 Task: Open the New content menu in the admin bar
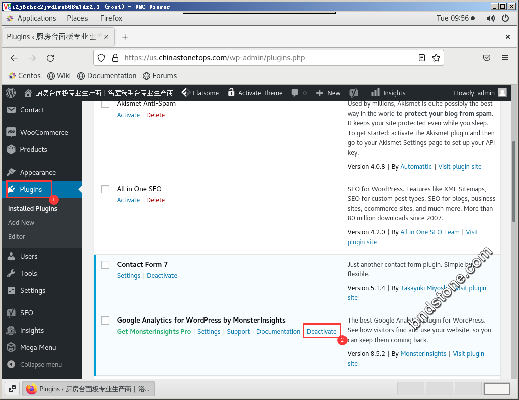328,93
